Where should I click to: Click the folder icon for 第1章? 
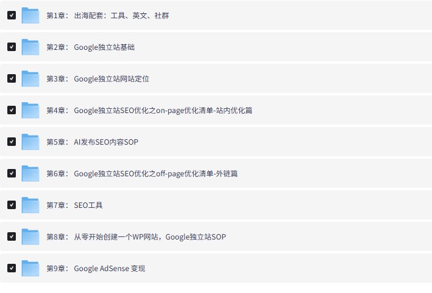(30, 15)
